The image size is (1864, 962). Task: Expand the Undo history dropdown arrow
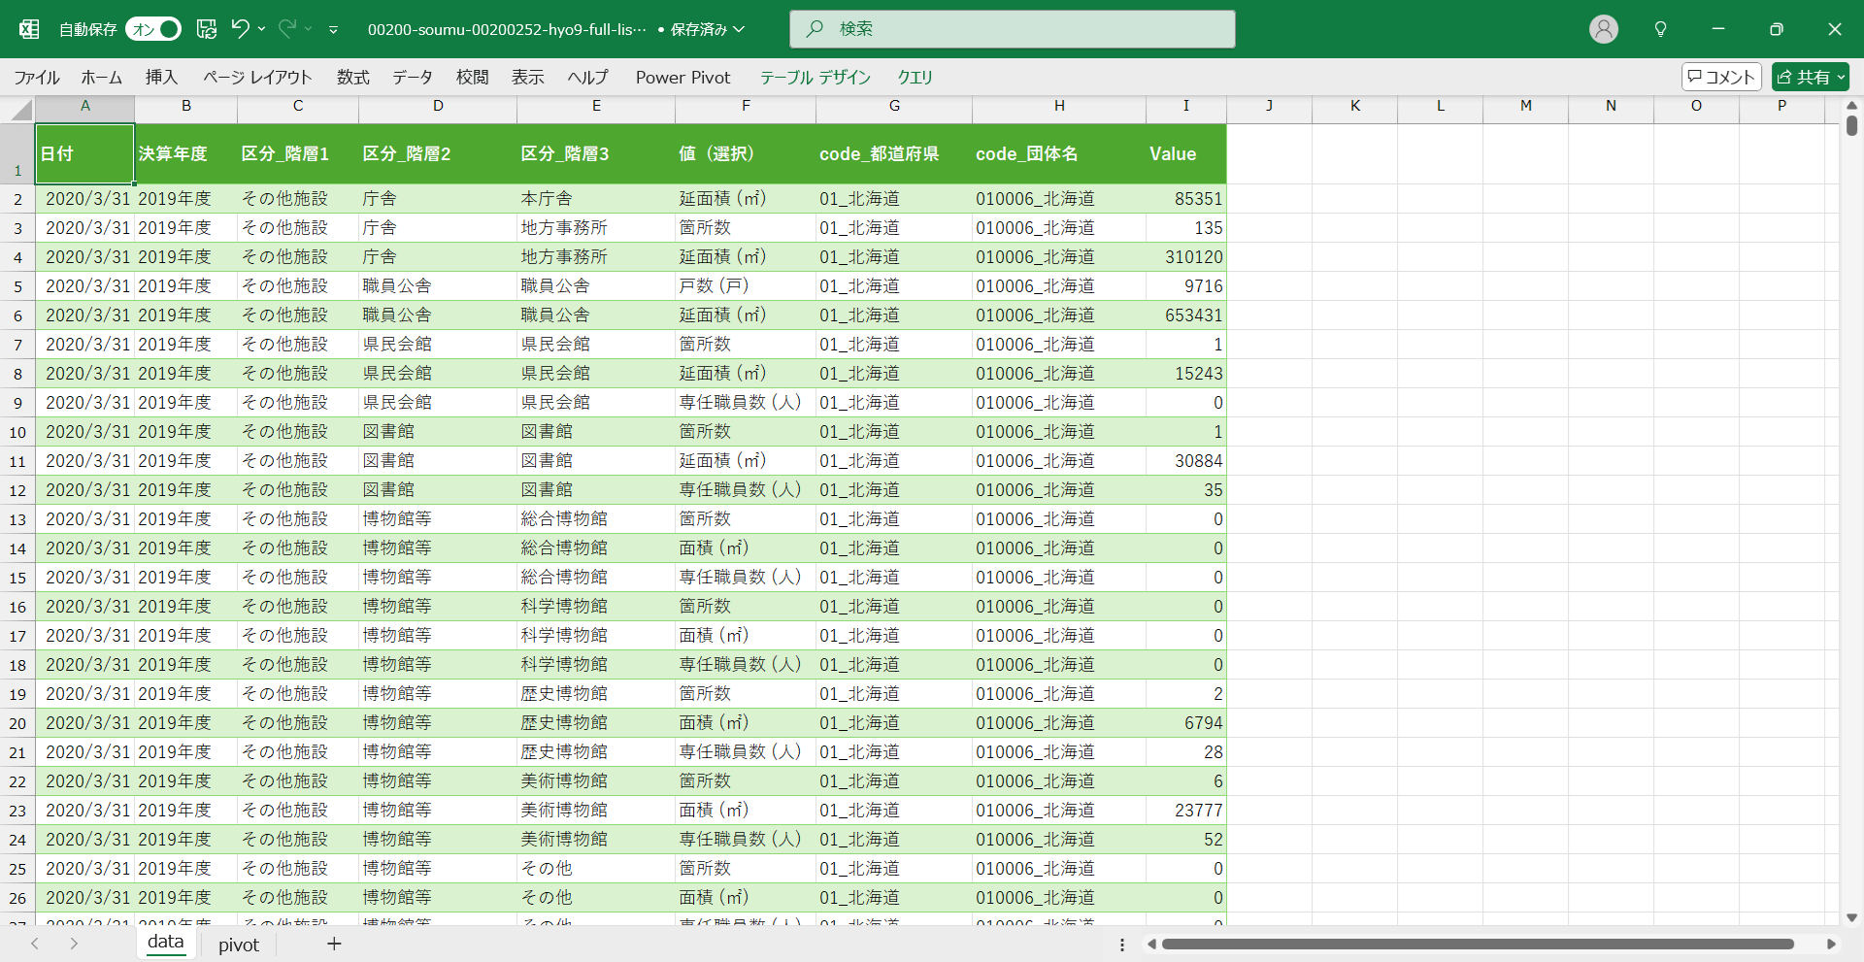[x=262, y=29]
